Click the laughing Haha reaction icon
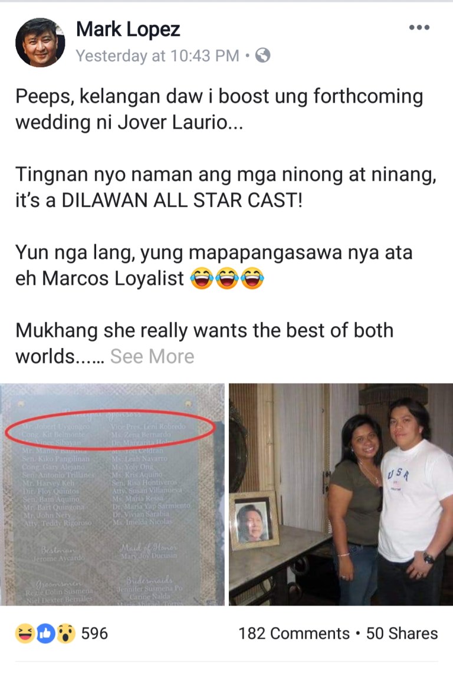The height and width of the screenshot is (674, 453). 25,633
